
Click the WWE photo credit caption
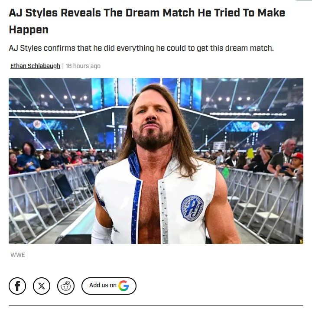pyautogui.click(x=18, y=255)
